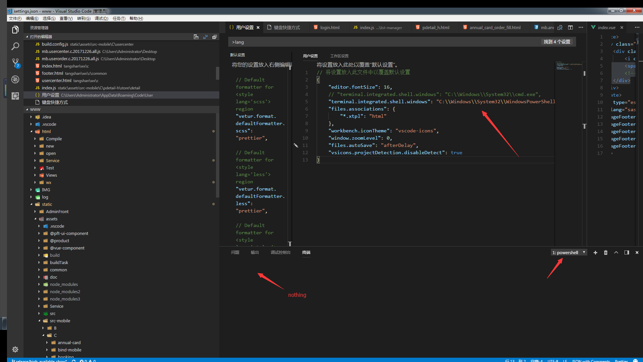The height and width of the screenshot is (362, 643).
Task: Click the Run and Debug icon in sidebar
Action: click(x=15, y=79)
